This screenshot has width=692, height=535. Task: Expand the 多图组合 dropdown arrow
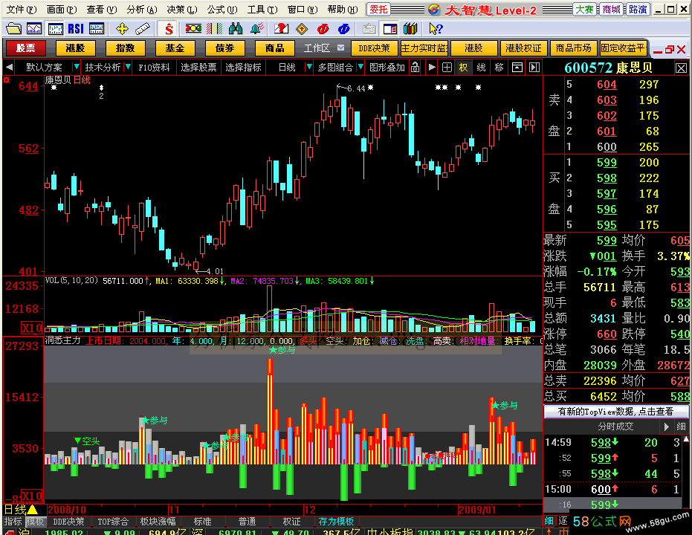point(360,68)
